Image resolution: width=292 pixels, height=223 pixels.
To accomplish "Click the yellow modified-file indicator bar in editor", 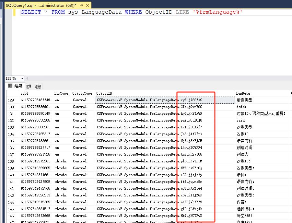I will [x=14, y=12].
